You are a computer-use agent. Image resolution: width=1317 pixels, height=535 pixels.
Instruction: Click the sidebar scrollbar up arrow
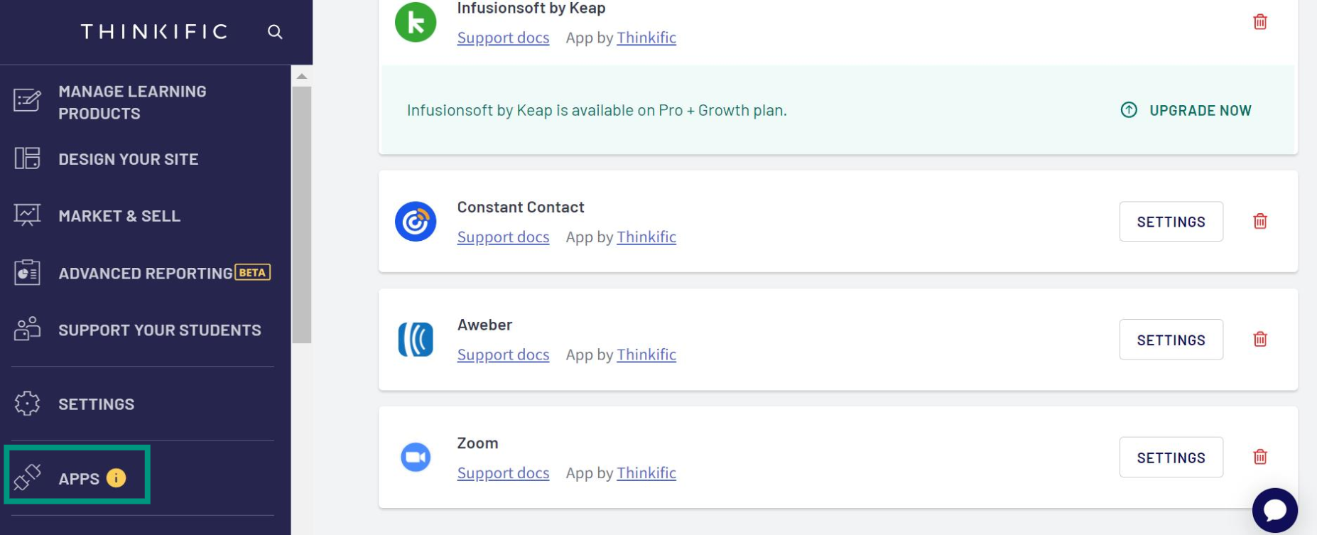(x=302, y=76)
